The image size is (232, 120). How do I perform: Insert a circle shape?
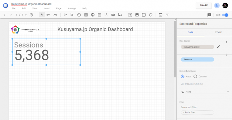pyautogui.click(x=150, y=15)
